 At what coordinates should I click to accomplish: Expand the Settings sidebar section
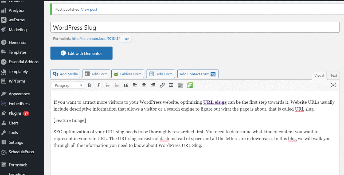point(16,142)
